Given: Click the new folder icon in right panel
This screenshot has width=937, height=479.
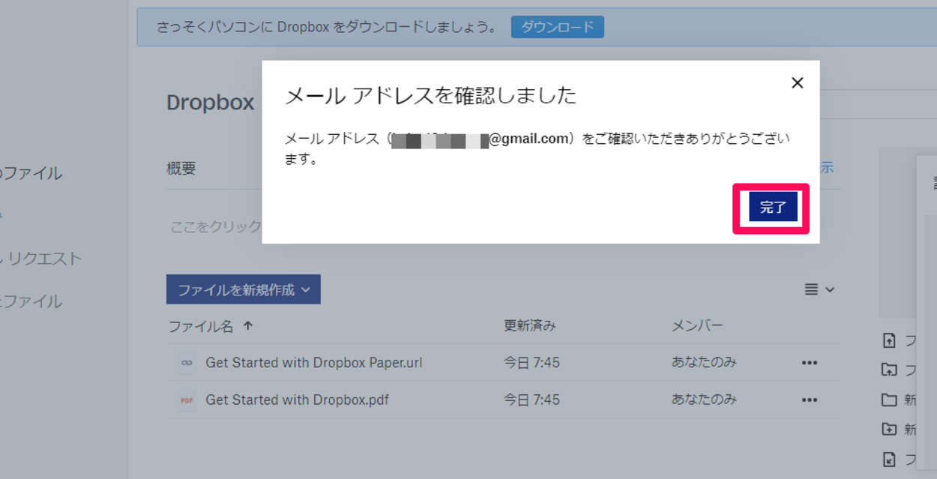Looking at the screenshot, I should (x=889, y=400).
